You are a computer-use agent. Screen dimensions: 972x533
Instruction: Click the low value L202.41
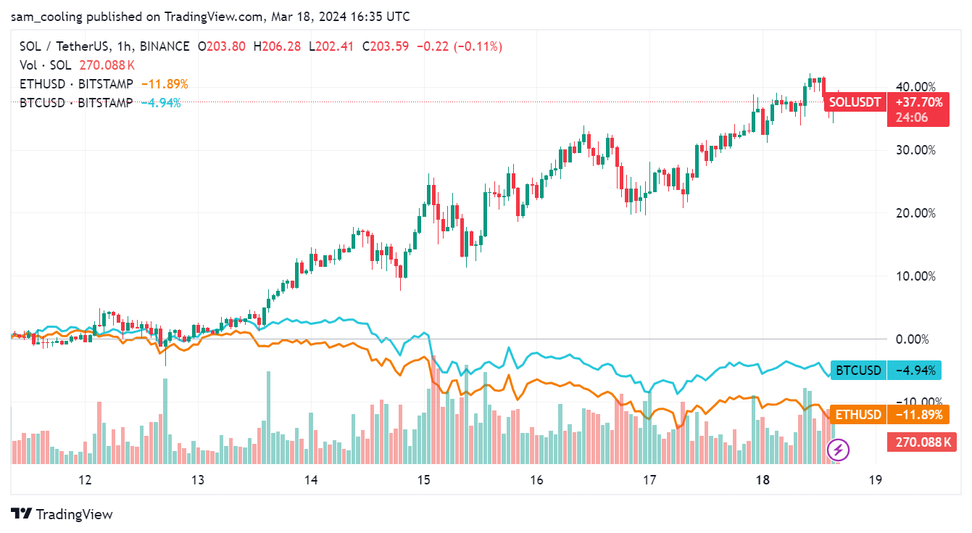(x=330, y=46)
